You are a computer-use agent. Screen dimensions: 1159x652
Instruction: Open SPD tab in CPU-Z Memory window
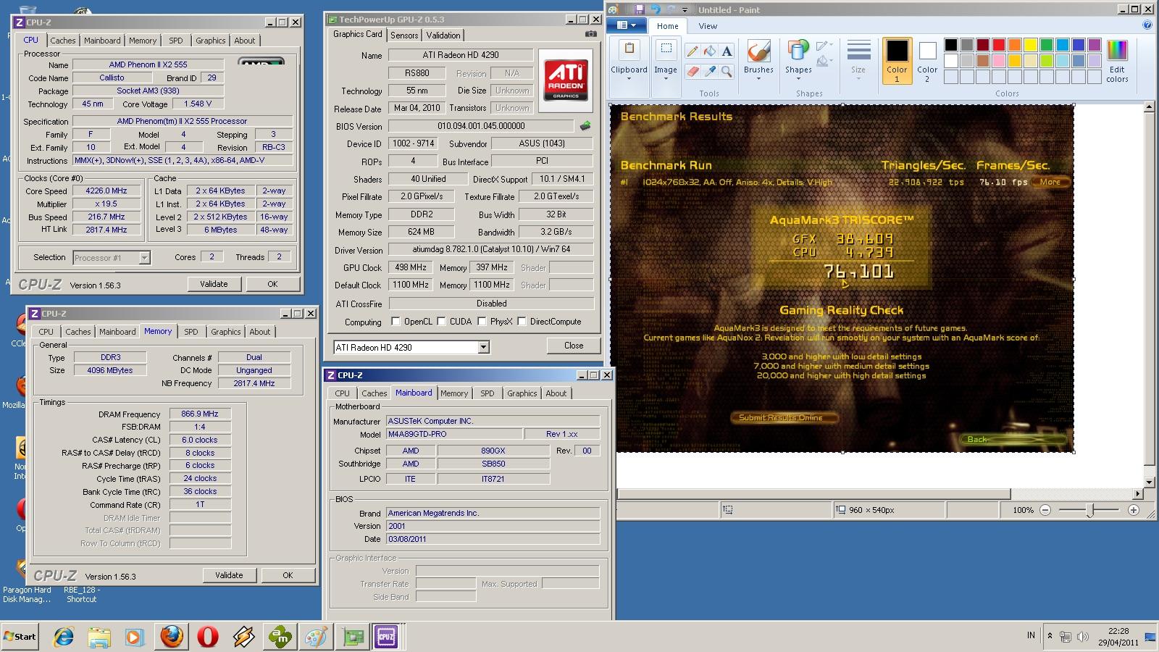tap(191, 332)
